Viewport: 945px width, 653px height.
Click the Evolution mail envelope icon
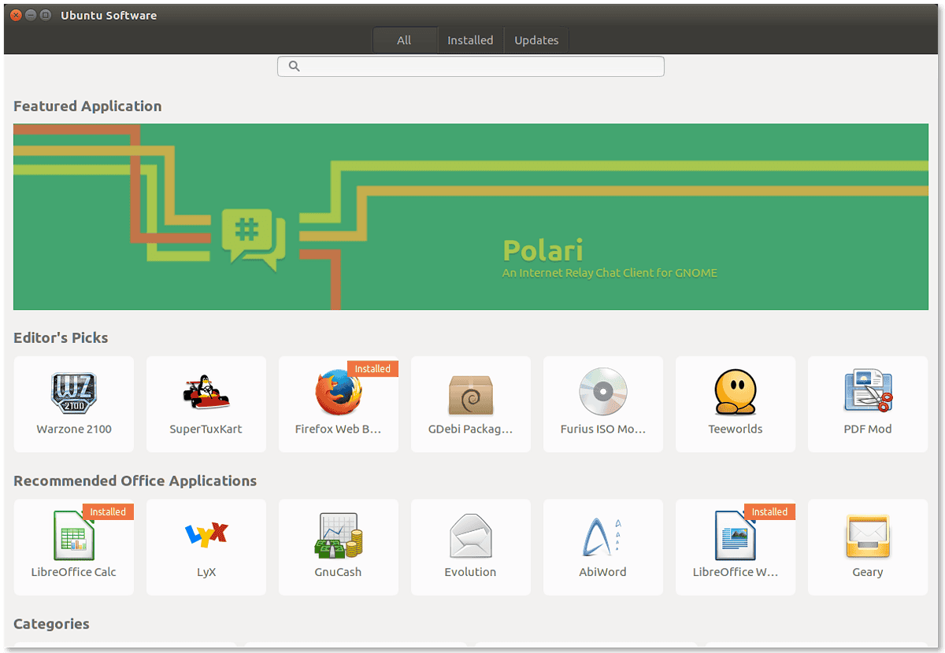click(471, 536)
